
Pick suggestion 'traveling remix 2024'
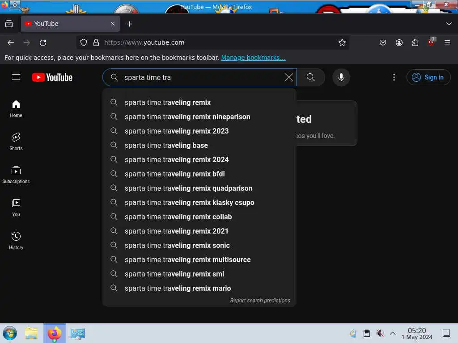click(199, 159)
